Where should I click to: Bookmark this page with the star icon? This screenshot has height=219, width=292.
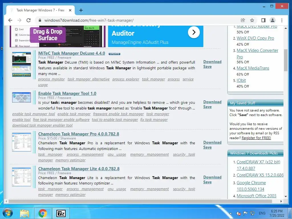pyautogui.click(x=252, y=20)
